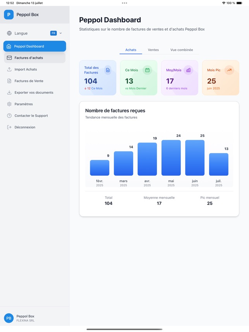Click the battery icon in the status bar

[239, 3]
